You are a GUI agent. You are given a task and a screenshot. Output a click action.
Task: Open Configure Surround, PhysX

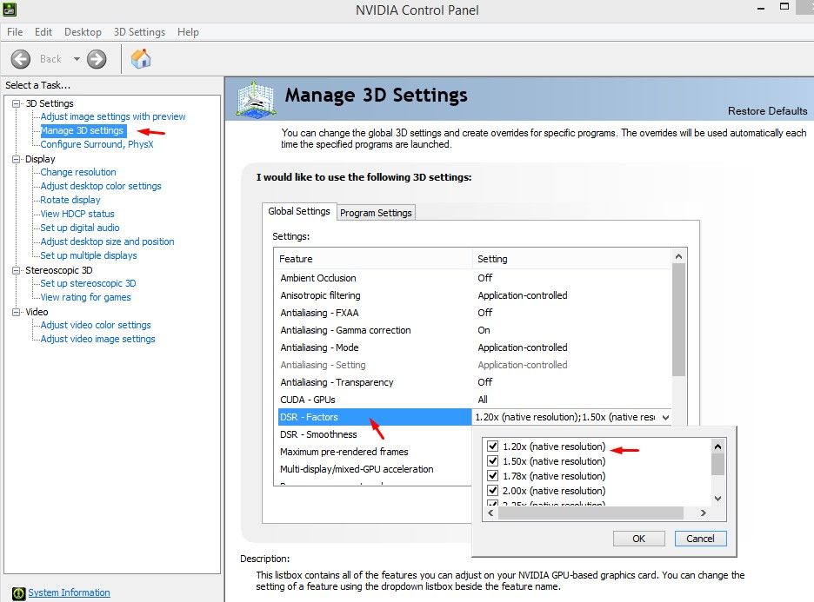tap(97, 145)
